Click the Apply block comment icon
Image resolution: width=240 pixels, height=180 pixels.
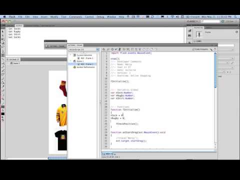pyautogui.click(x=143, y=49)
